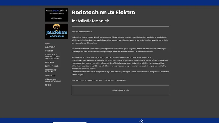Screen dimensions: 219x123
Task: Click 'Welkom op onze website!' text
Action: (x=82, y=31)
